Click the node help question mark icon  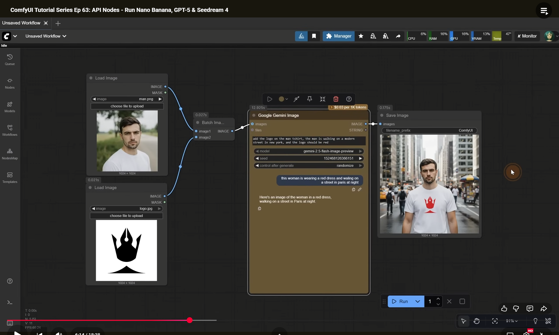(349, 99)
